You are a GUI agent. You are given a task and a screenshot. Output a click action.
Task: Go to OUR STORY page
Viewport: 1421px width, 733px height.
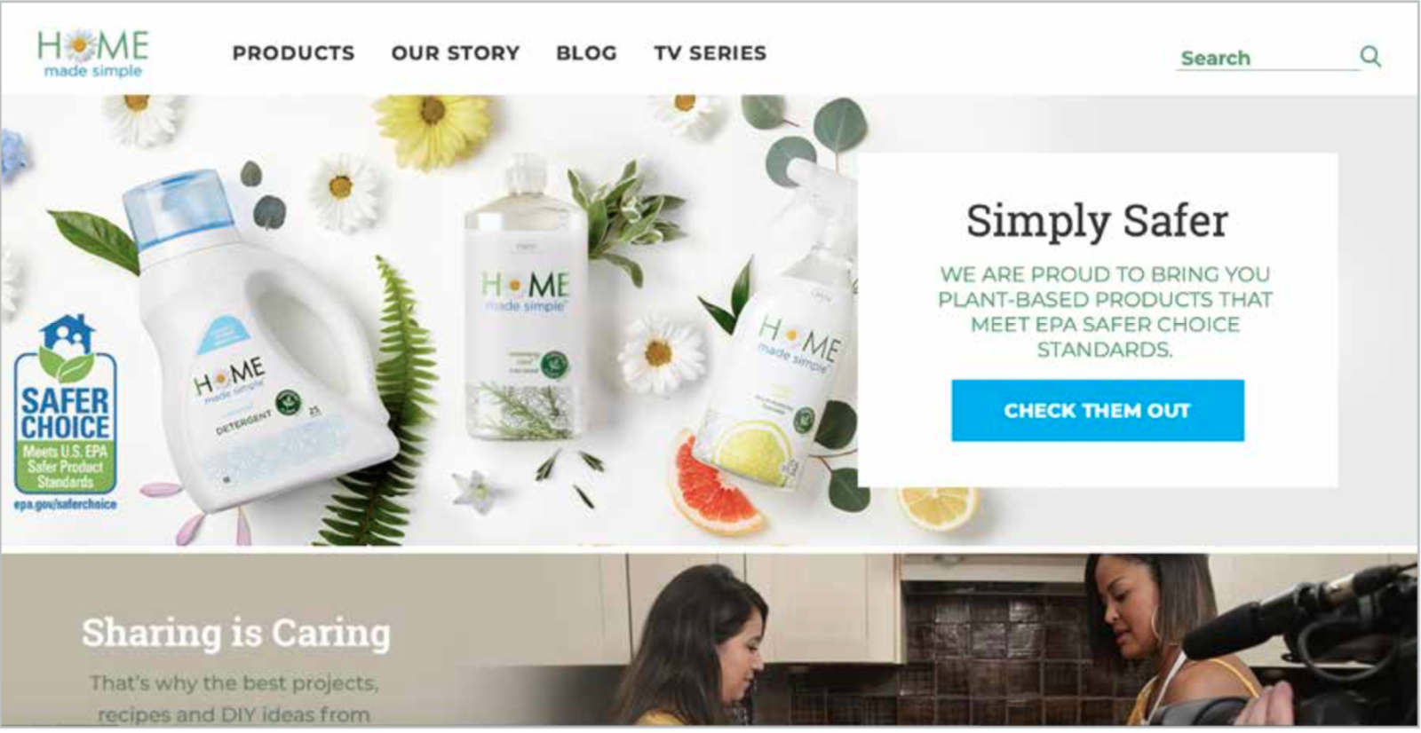456,53
